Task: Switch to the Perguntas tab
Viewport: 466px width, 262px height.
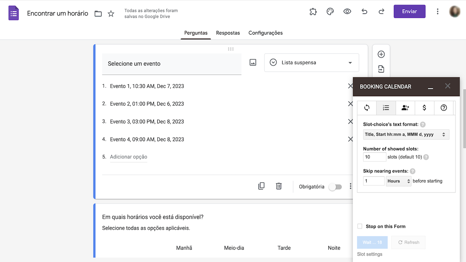Action: [196, 33]
